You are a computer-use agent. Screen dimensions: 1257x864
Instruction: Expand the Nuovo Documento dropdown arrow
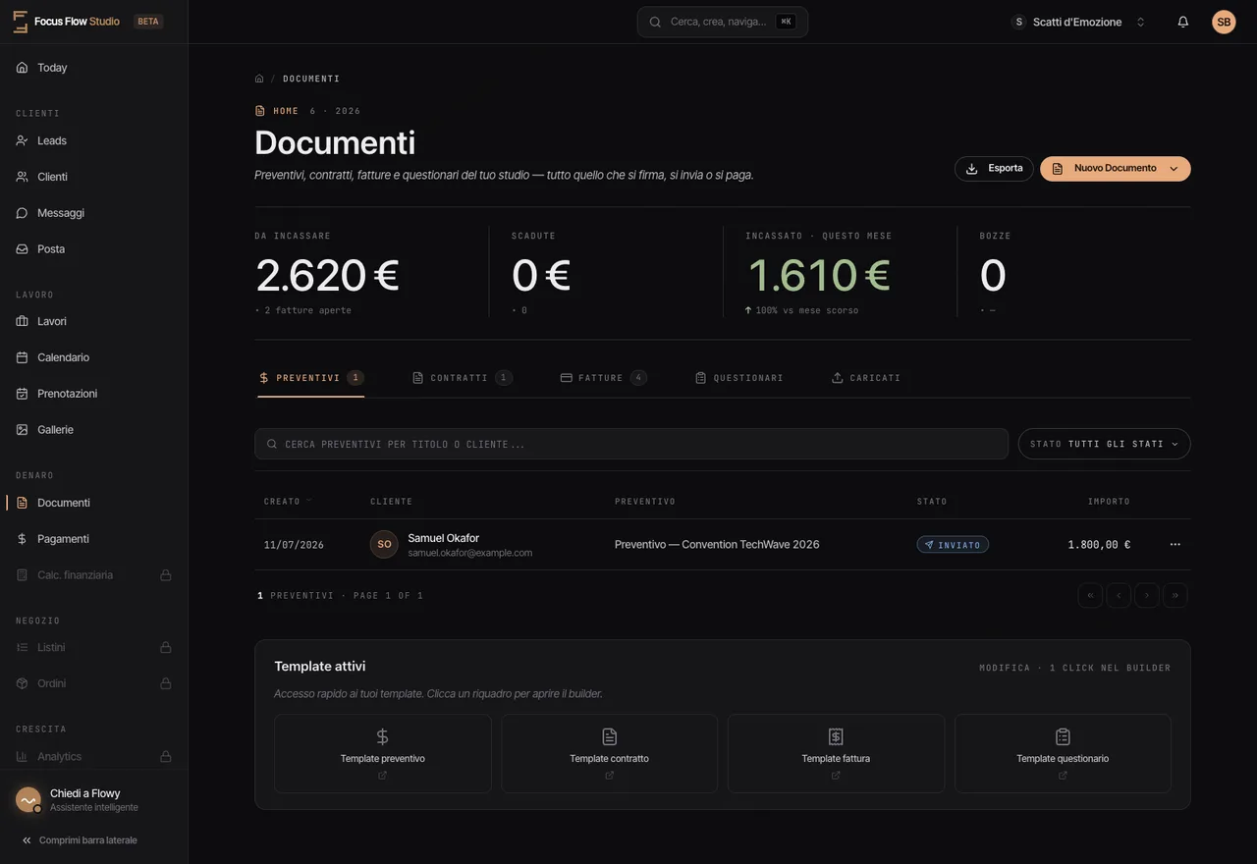point(1174,169)
